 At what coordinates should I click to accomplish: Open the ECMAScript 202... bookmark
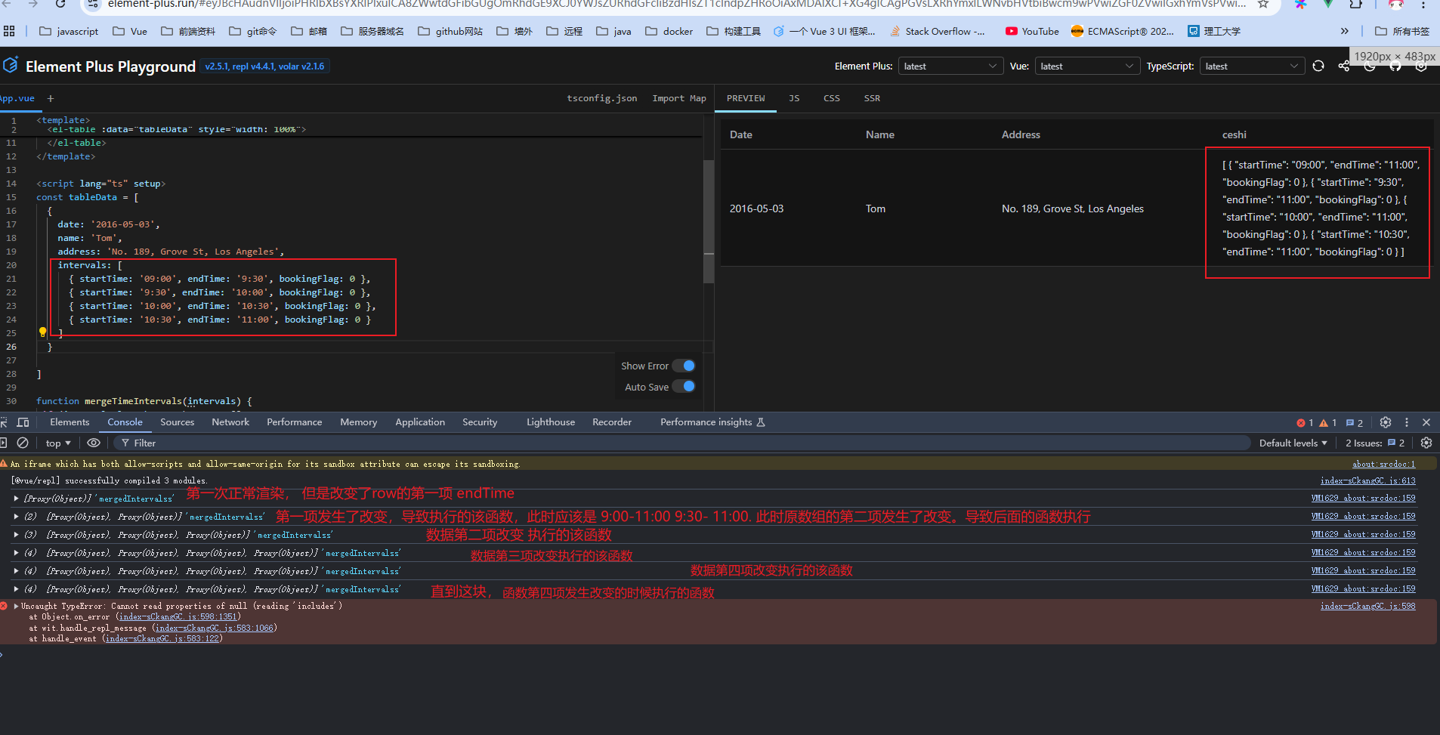[x=1123, y=31]
